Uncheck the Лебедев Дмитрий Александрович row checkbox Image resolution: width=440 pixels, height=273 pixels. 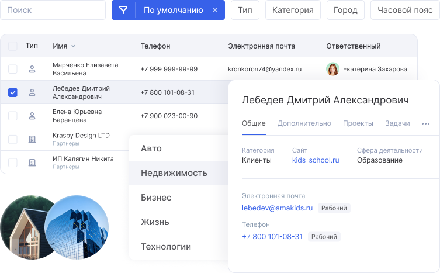[x=13, y=92]
